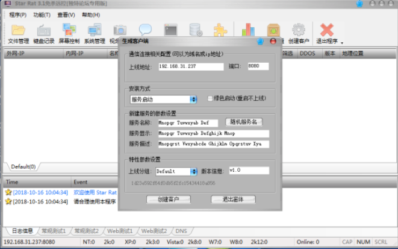The width and height of the screenshot is (398, 249).
Task: Click the 服务描述 input field
Action: (x=214, y=144)
